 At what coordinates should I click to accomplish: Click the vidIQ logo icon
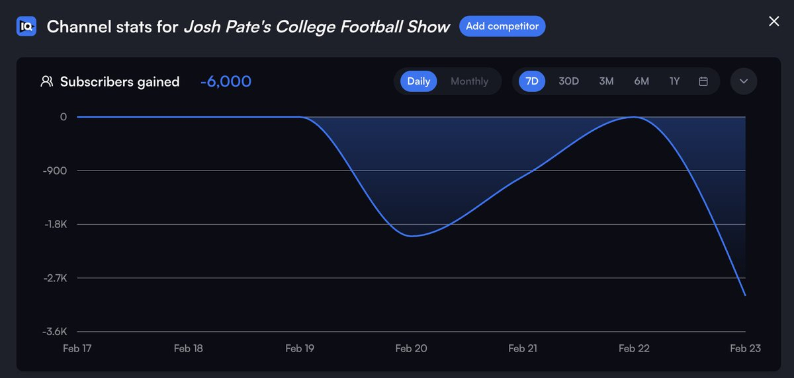[x=26, y=27]
